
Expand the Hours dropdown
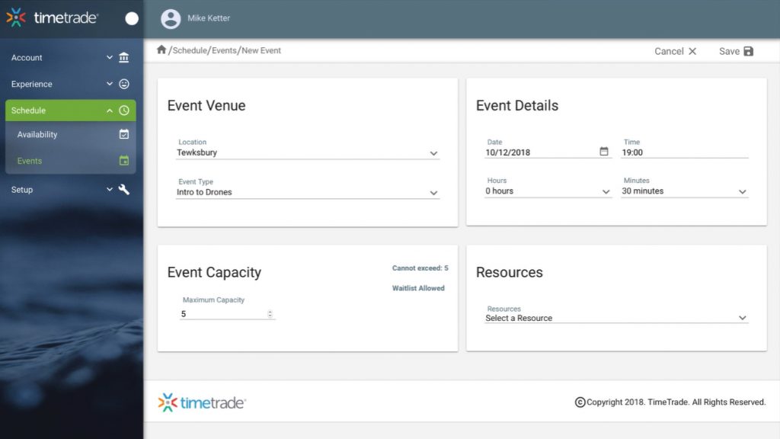[x=548, y=191]
